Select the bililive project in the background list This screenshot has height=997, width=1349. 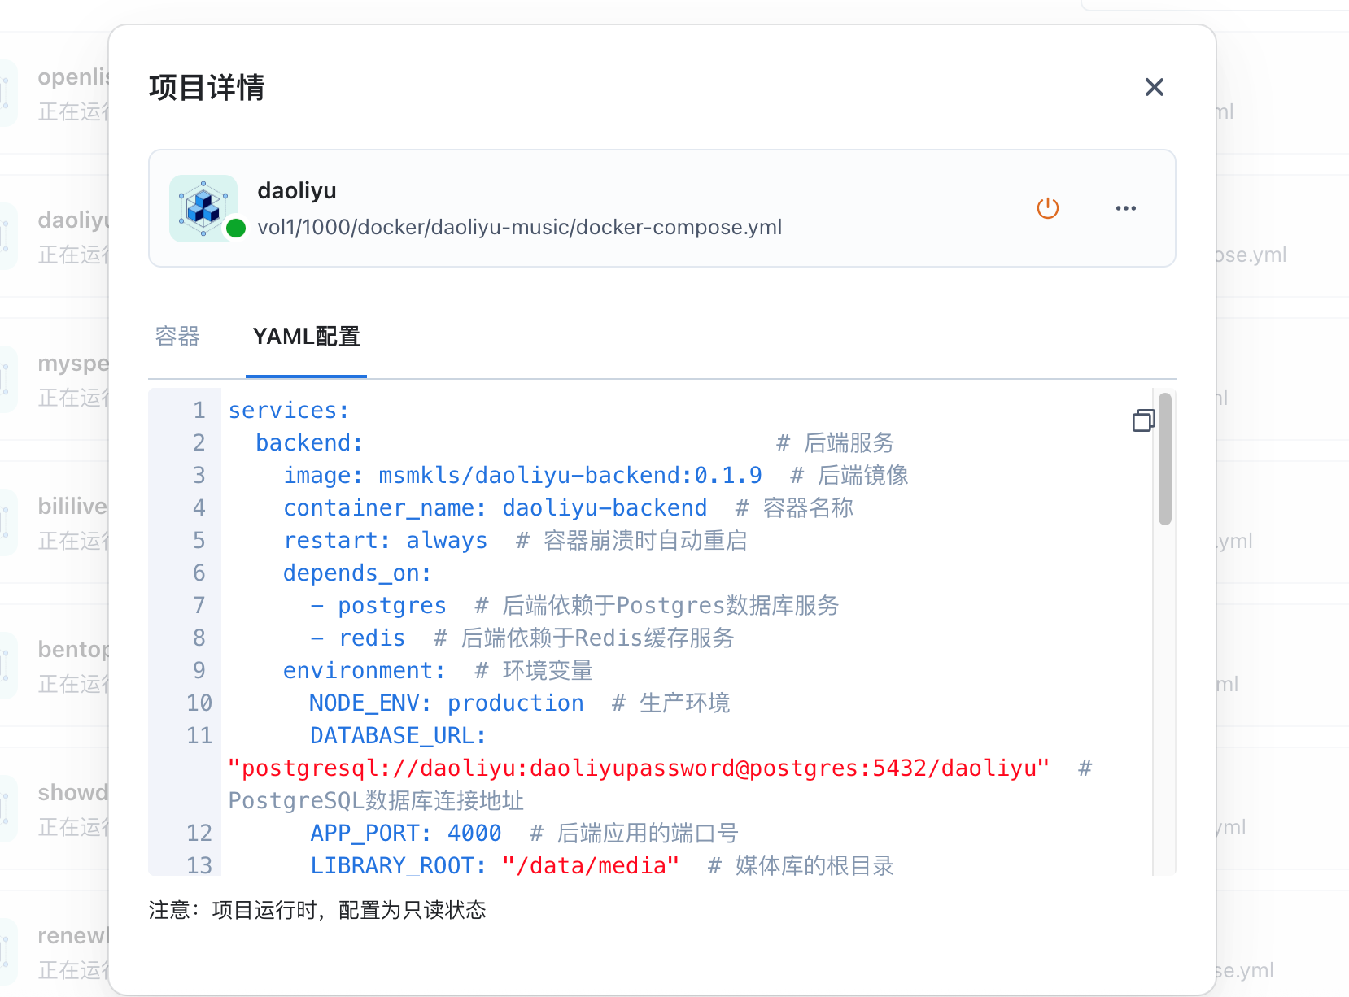73,507
